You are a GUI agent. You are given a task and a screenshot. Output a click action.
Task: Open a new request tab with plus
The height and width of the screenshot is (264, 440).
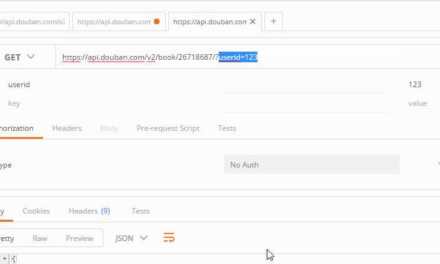click(274, 21)
